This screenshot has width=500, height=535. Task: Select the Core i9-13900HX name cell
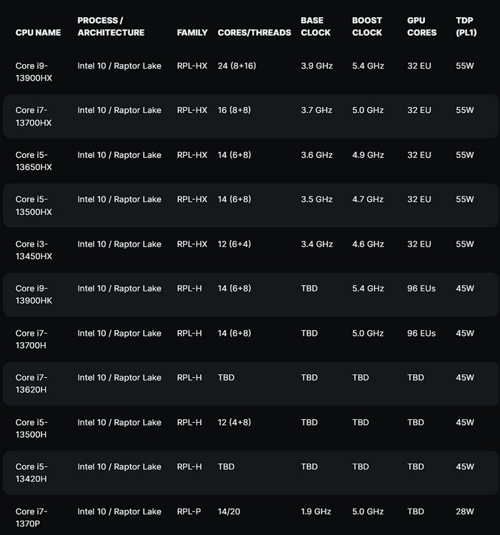click(34, 71)
